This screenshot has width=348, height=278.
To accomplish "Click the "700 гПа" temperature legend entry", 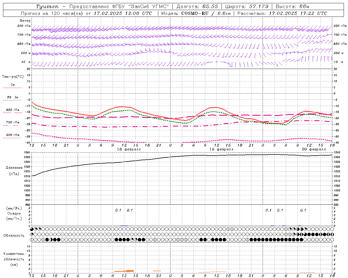I will [x=13, y=122].
